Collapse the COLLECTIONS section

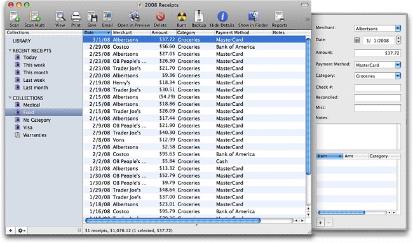[10, 98]
